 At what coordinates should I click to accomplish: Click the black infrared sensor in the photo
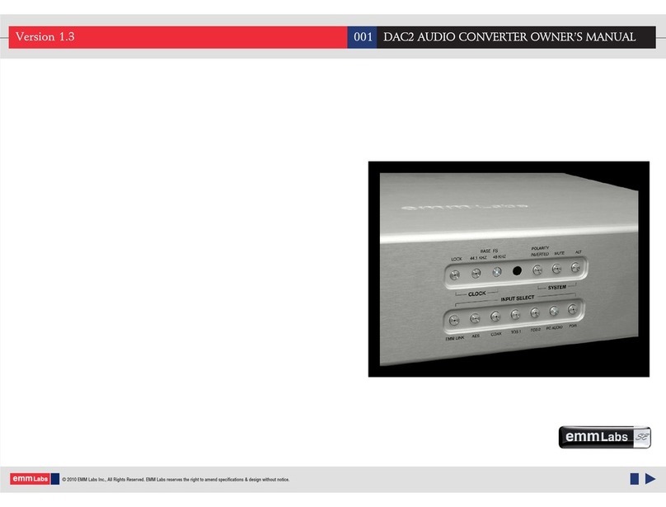point(517,270)
